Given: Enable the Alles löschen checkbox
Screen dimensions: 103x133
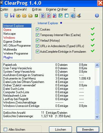Looking at the screenshot, I should [6, 130].
